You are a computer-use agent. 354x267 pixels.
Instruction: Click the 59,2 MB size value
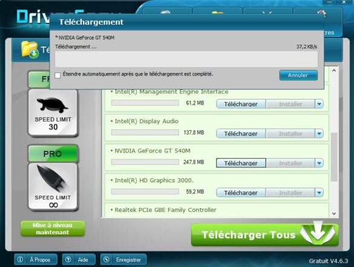point(195,191)
